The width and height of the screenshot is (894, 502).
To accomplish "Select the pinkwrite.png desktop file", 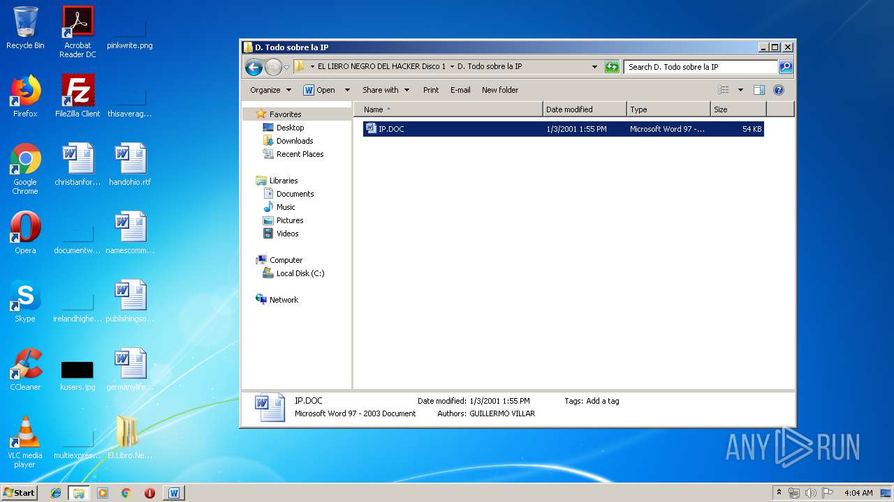I will tap(130, 33).
